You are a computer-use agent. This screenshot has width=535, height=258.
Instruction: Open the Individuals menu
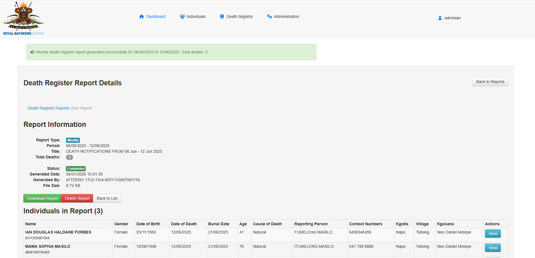(x=196, y=16)
